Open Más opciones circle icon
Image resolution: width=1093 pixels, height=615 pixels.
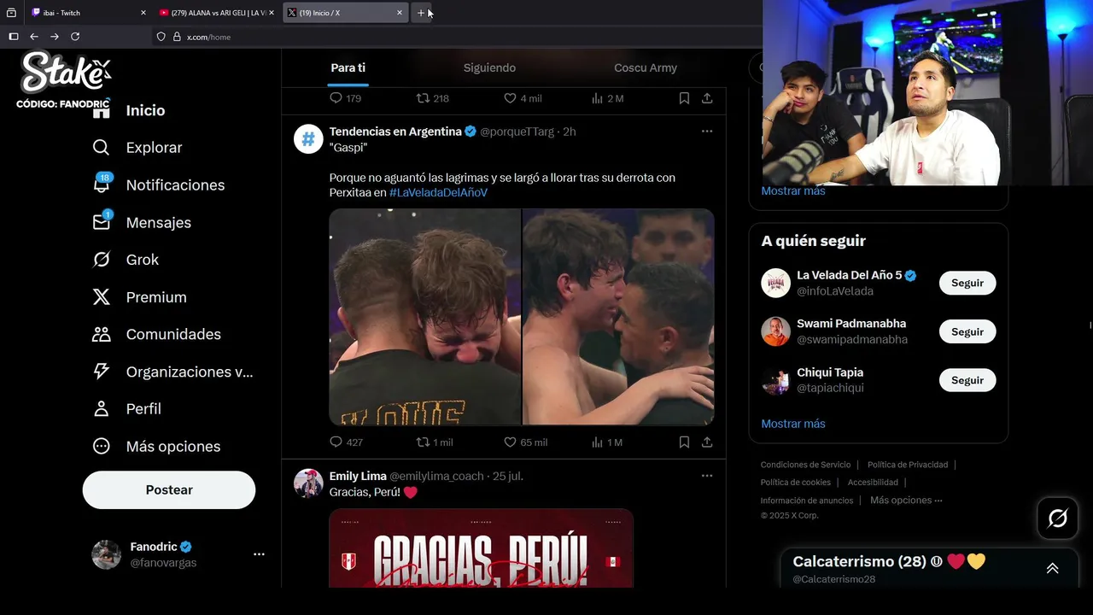(101, 446)
